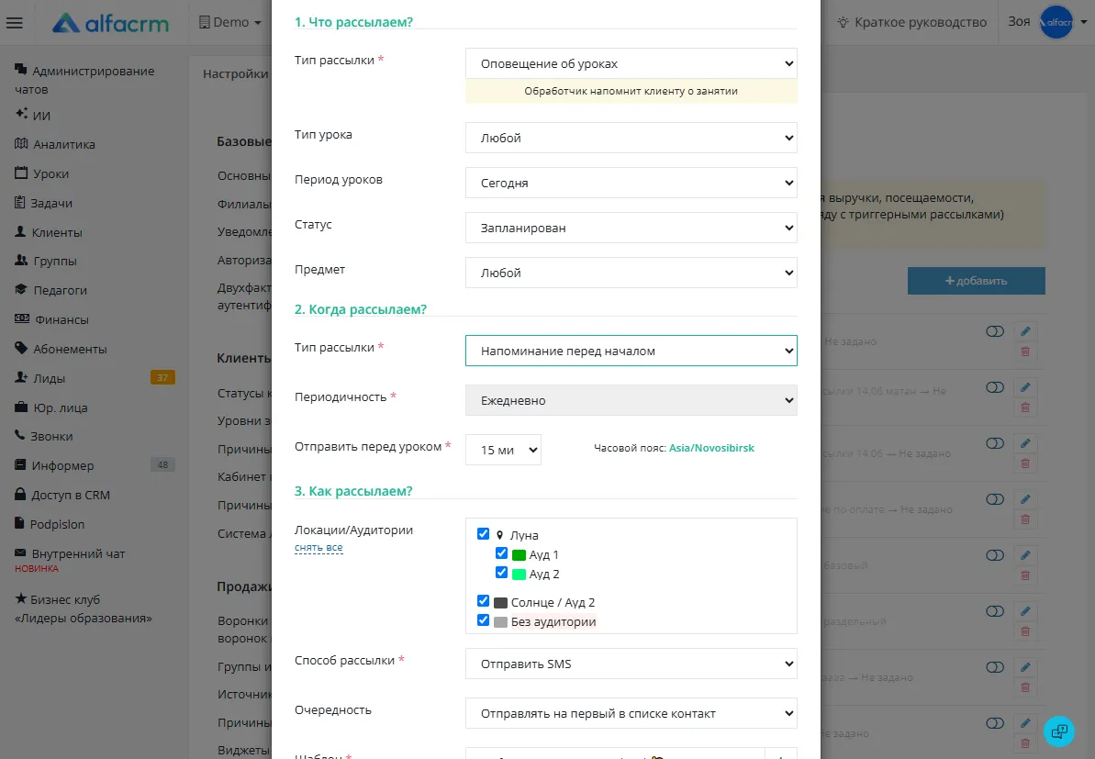Uncheck the Солнце / Ауд 2 checkbox

pyautogui.click(x=483, y=601)
